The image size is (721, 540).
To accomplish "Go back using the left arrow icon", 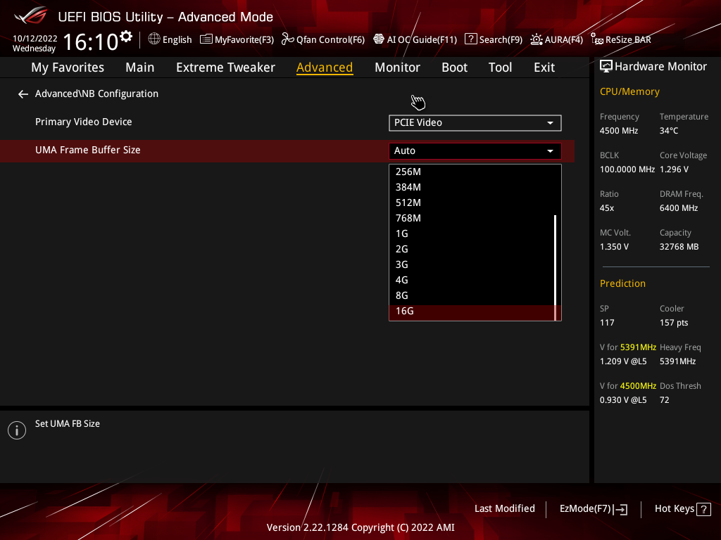I will (x=23, y=94).
